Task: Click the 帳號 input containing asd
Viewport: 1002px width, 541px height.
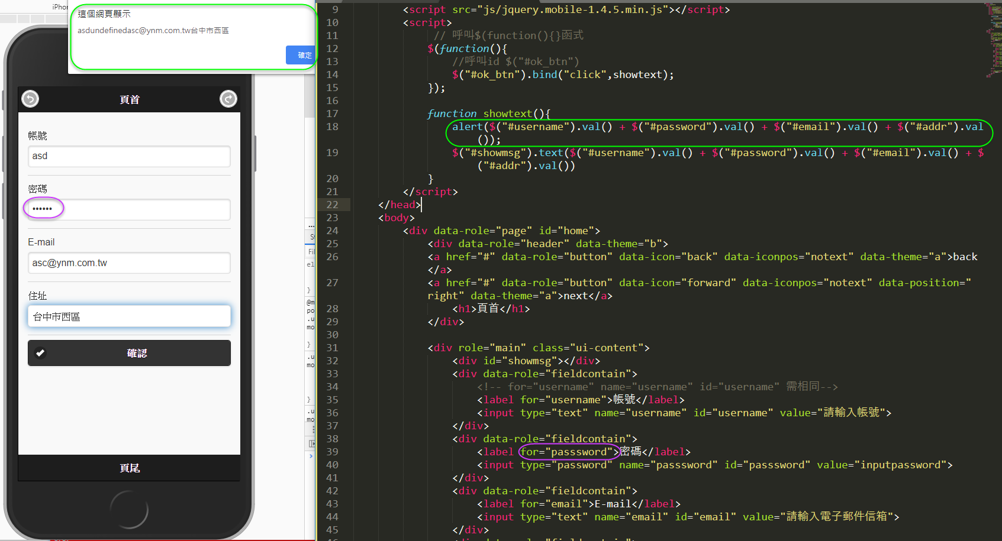Action: [129, 156]
